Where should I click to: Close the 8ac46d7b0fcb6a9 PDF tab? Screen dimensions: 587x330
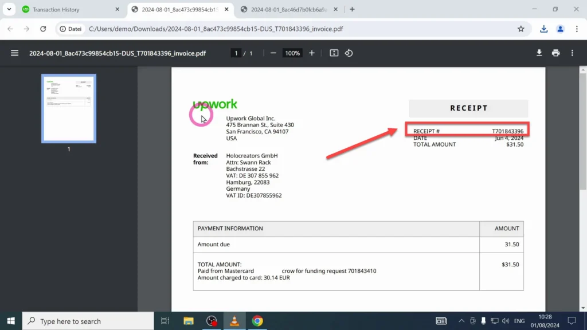click(x=335, y=9)
